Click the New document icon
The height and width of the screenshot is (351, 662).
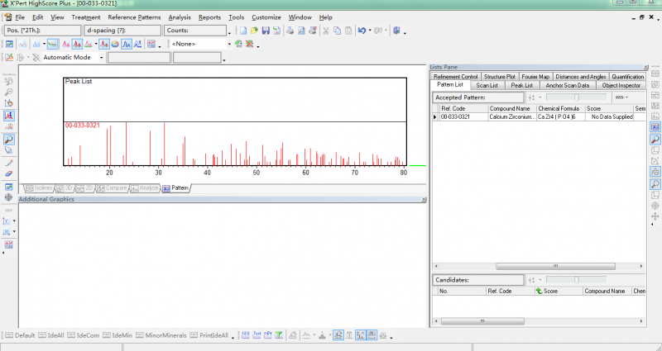pyautogui.click(x=242, y=31)
